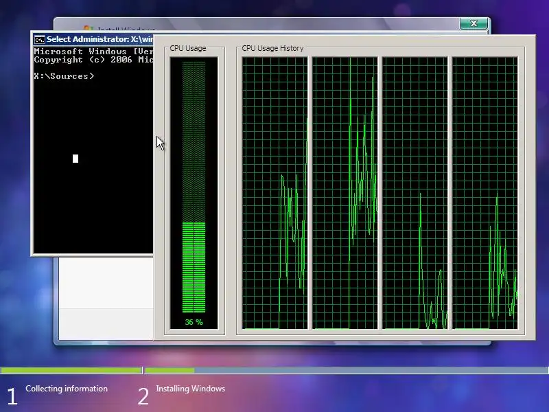Click the second CPU history graph
This screenshot has width=549, height=412.
point(345,193)
